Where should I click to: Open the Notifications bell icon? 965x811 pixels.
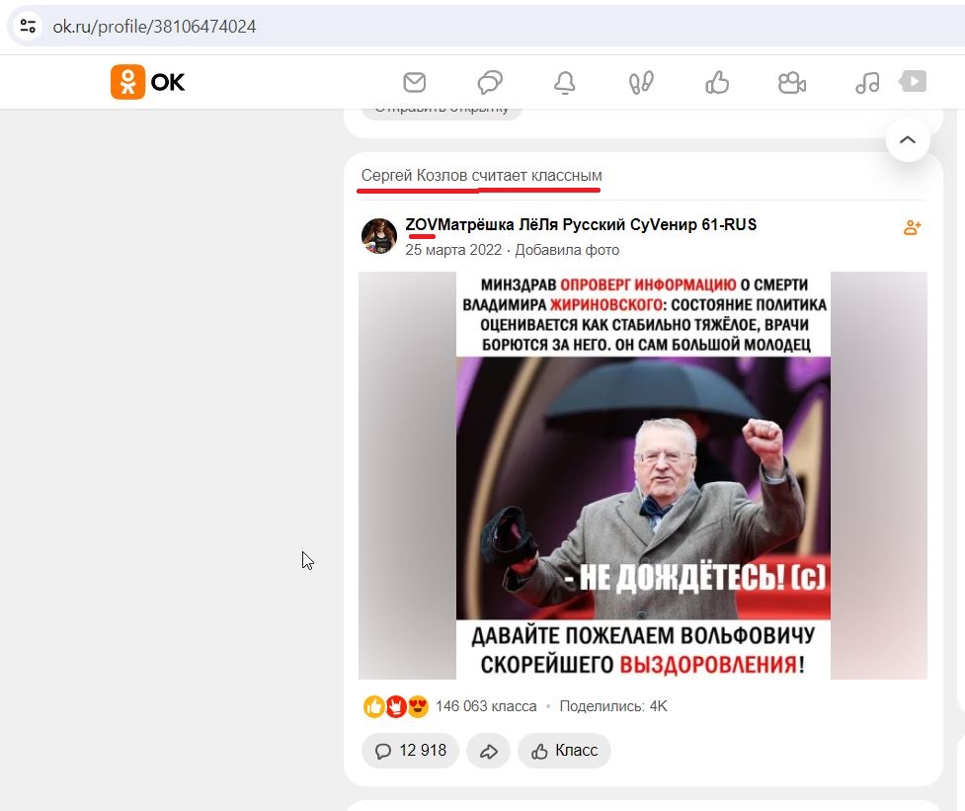tap(564, 82)
